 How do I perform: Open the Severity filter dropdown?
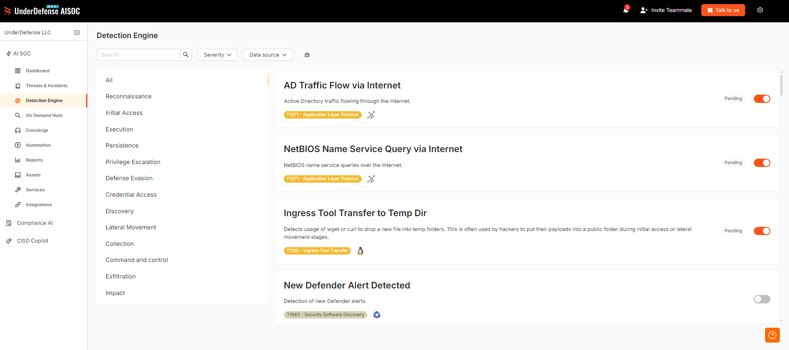tap(218, 55)
